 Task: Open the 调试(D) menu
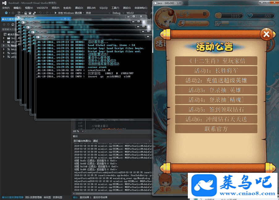click(x=79, y=8)
